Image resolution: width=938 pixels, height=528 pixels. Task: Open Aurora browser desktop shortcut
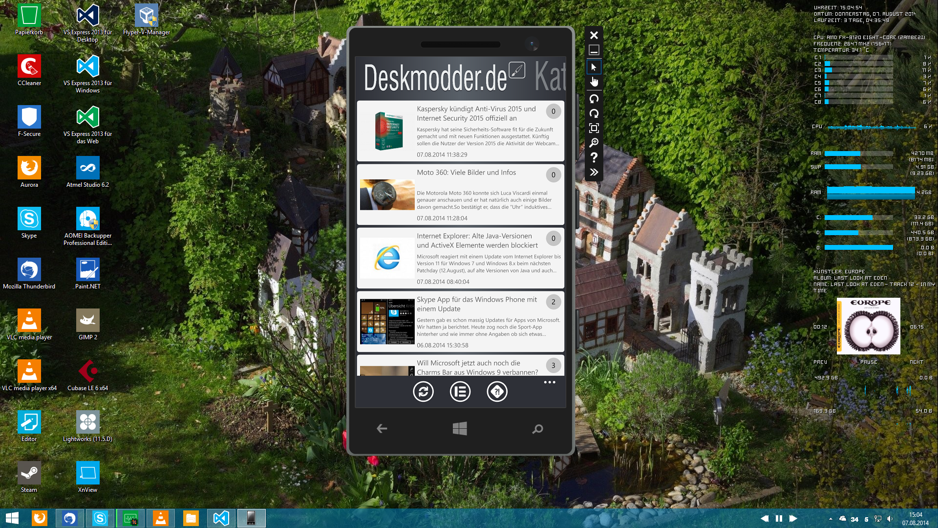[29, 172]
